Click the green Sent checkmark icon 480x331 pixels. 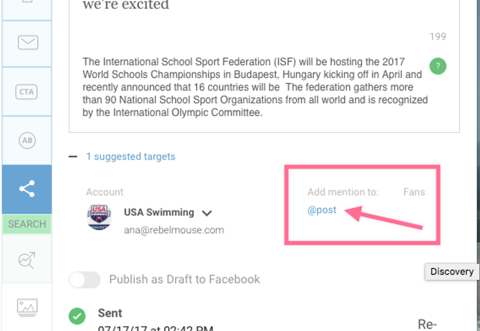pyautogui.click(x=76, y=316)
